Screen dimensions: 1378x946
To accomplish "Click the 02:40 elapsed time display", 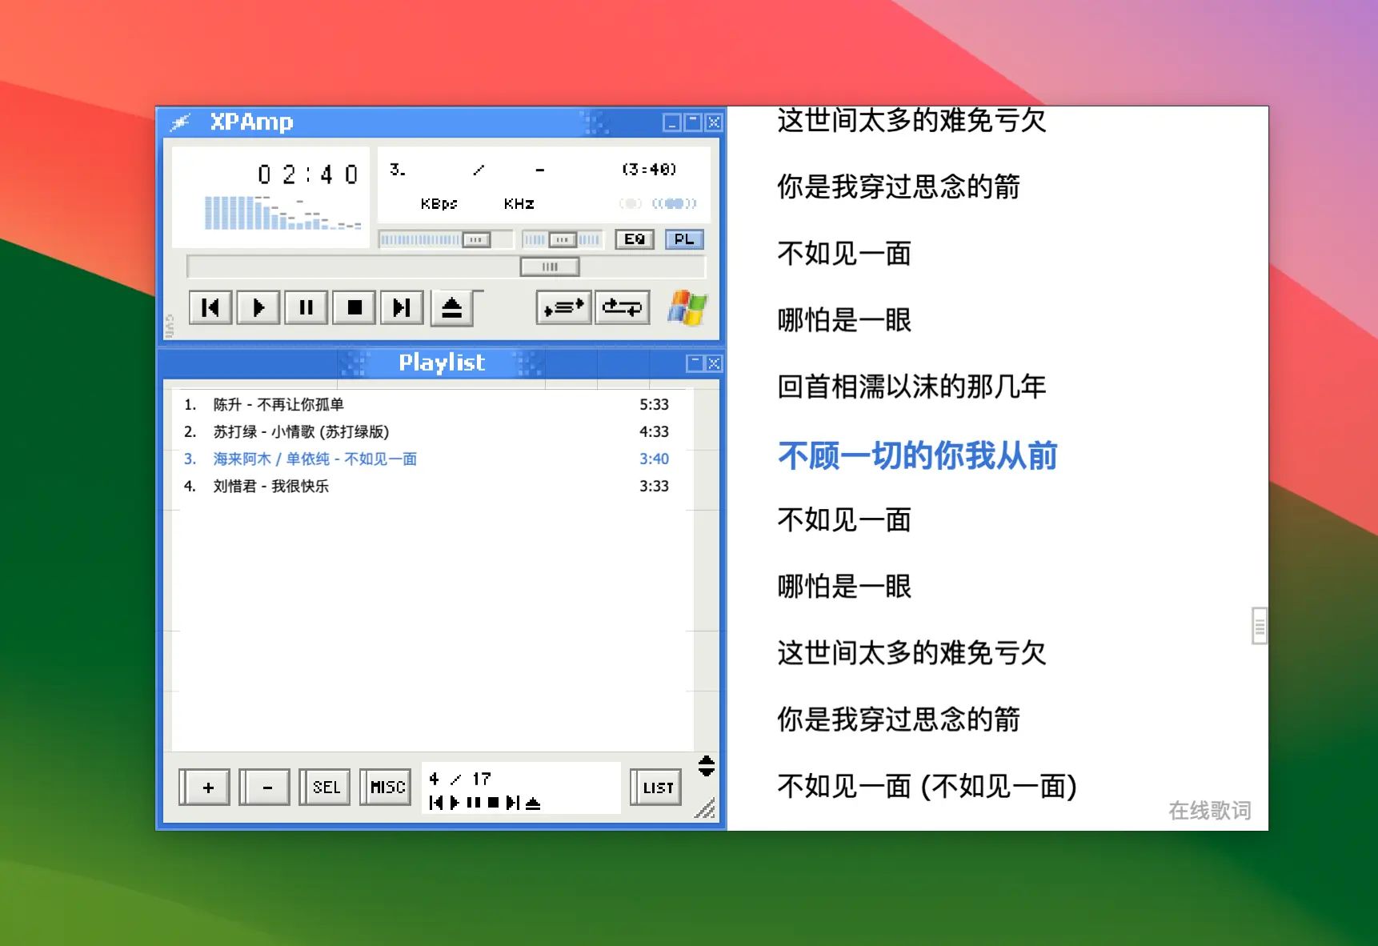I will click(x=308, y=174).
